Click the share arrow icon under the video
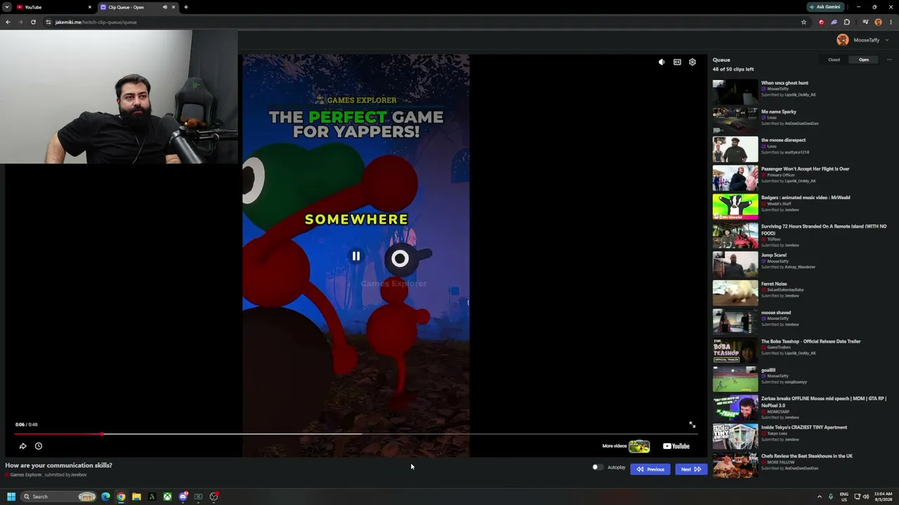 pyautogui.click(x=22, y=446)
